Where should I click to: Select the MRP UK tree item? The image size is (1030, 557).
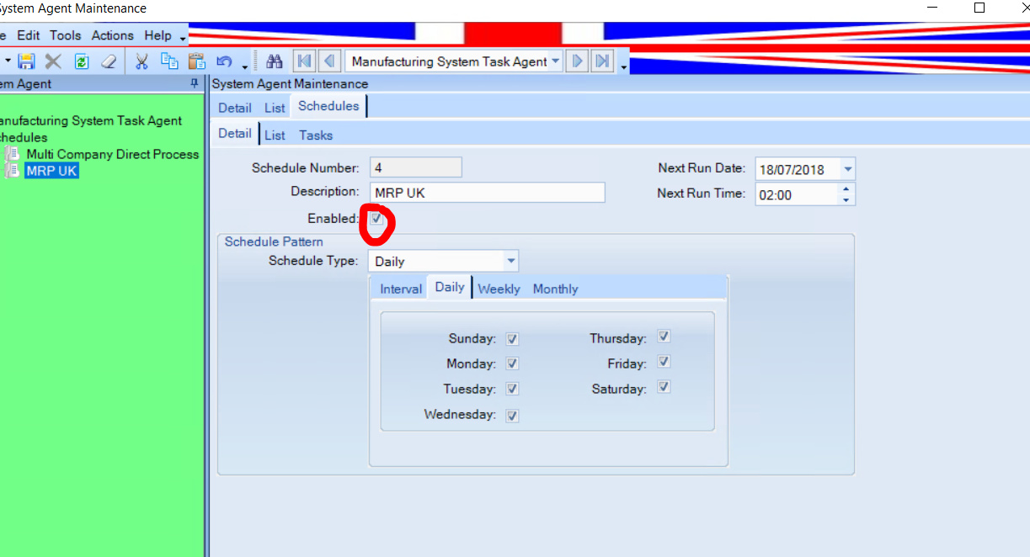(51, 170)
